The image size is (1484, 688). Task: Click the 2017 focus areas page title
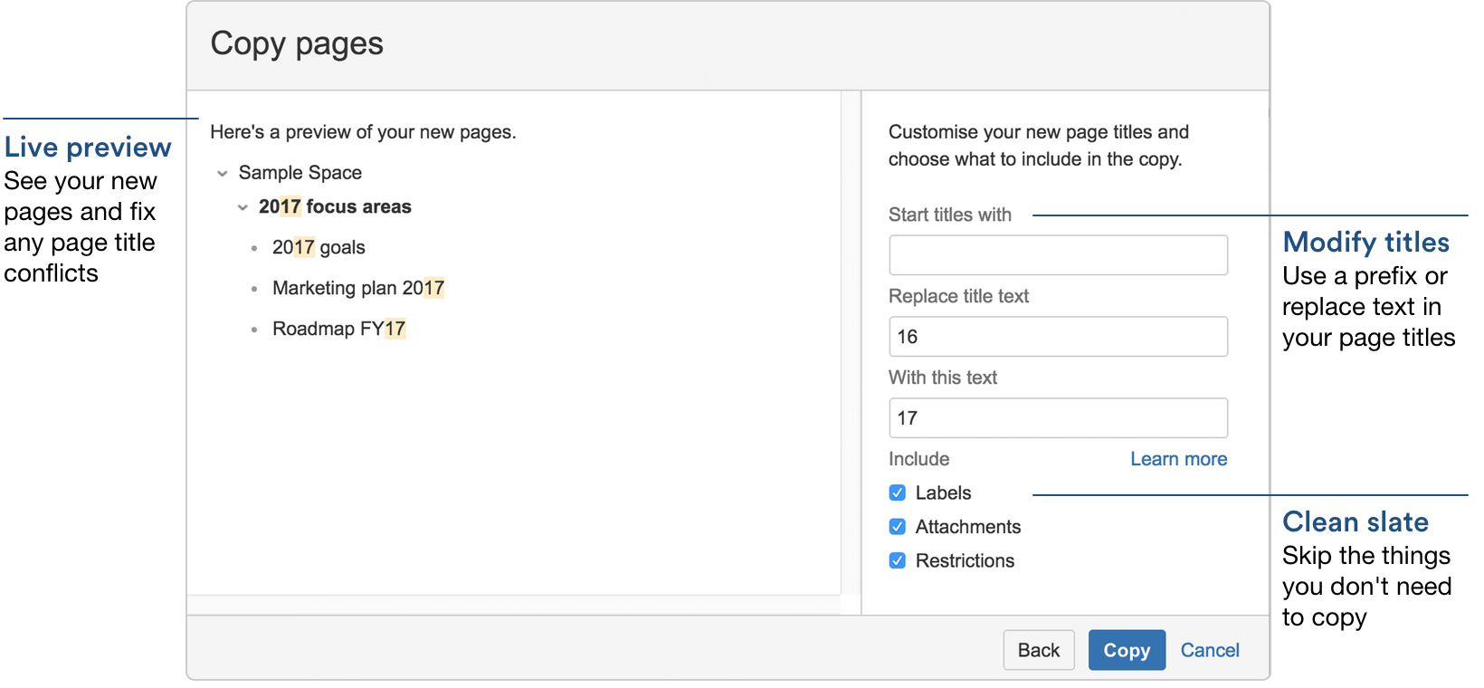click(x=335, y=207)
